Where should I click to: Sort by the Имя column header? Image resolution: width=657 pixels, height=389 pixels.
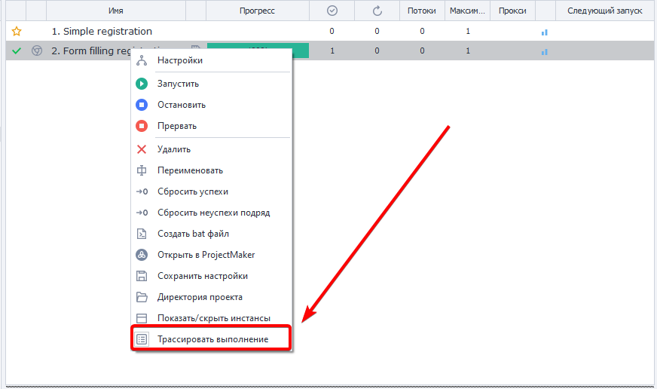point(115,11)
